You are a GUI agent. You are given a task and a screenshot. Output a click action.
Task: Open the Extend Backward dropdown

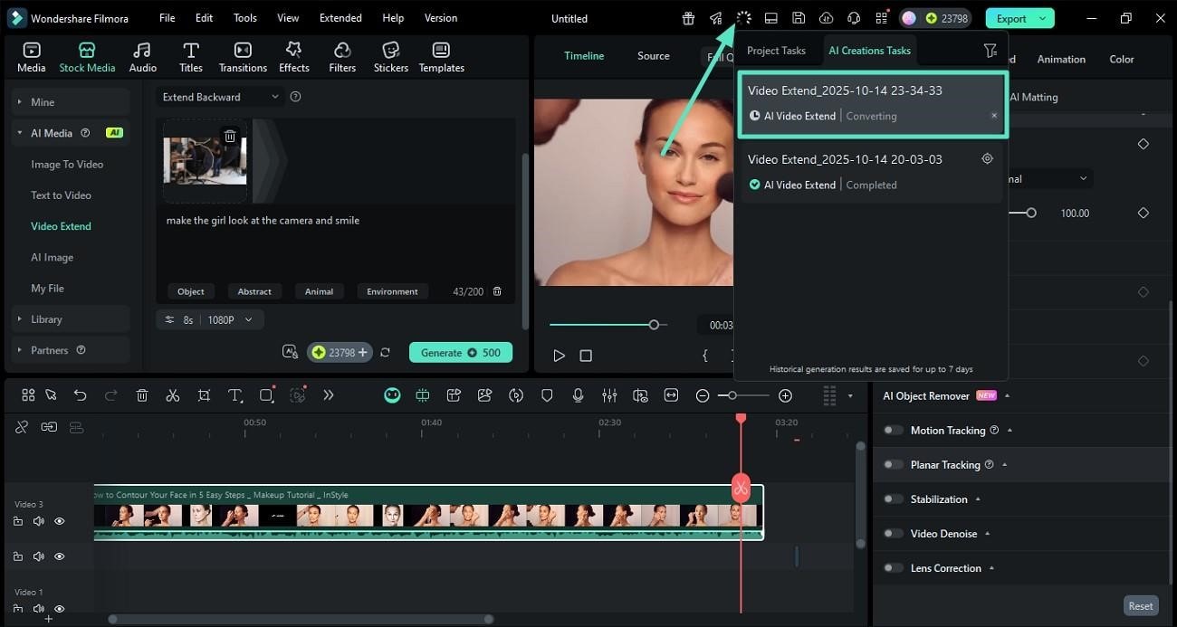221,97
